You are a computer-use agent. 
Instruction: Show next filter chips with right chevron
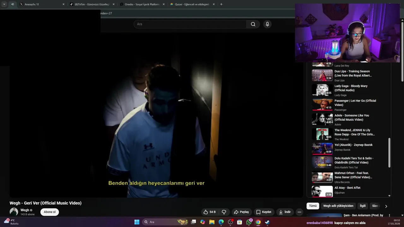pyautogui.click(x=386, y=206)
